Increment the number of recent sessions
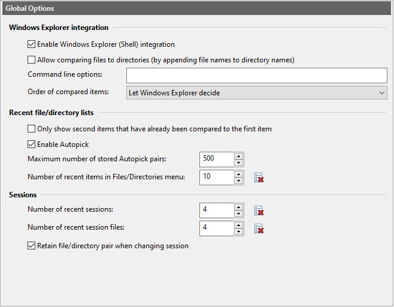The image size is (394, 307). pos(238,207)
